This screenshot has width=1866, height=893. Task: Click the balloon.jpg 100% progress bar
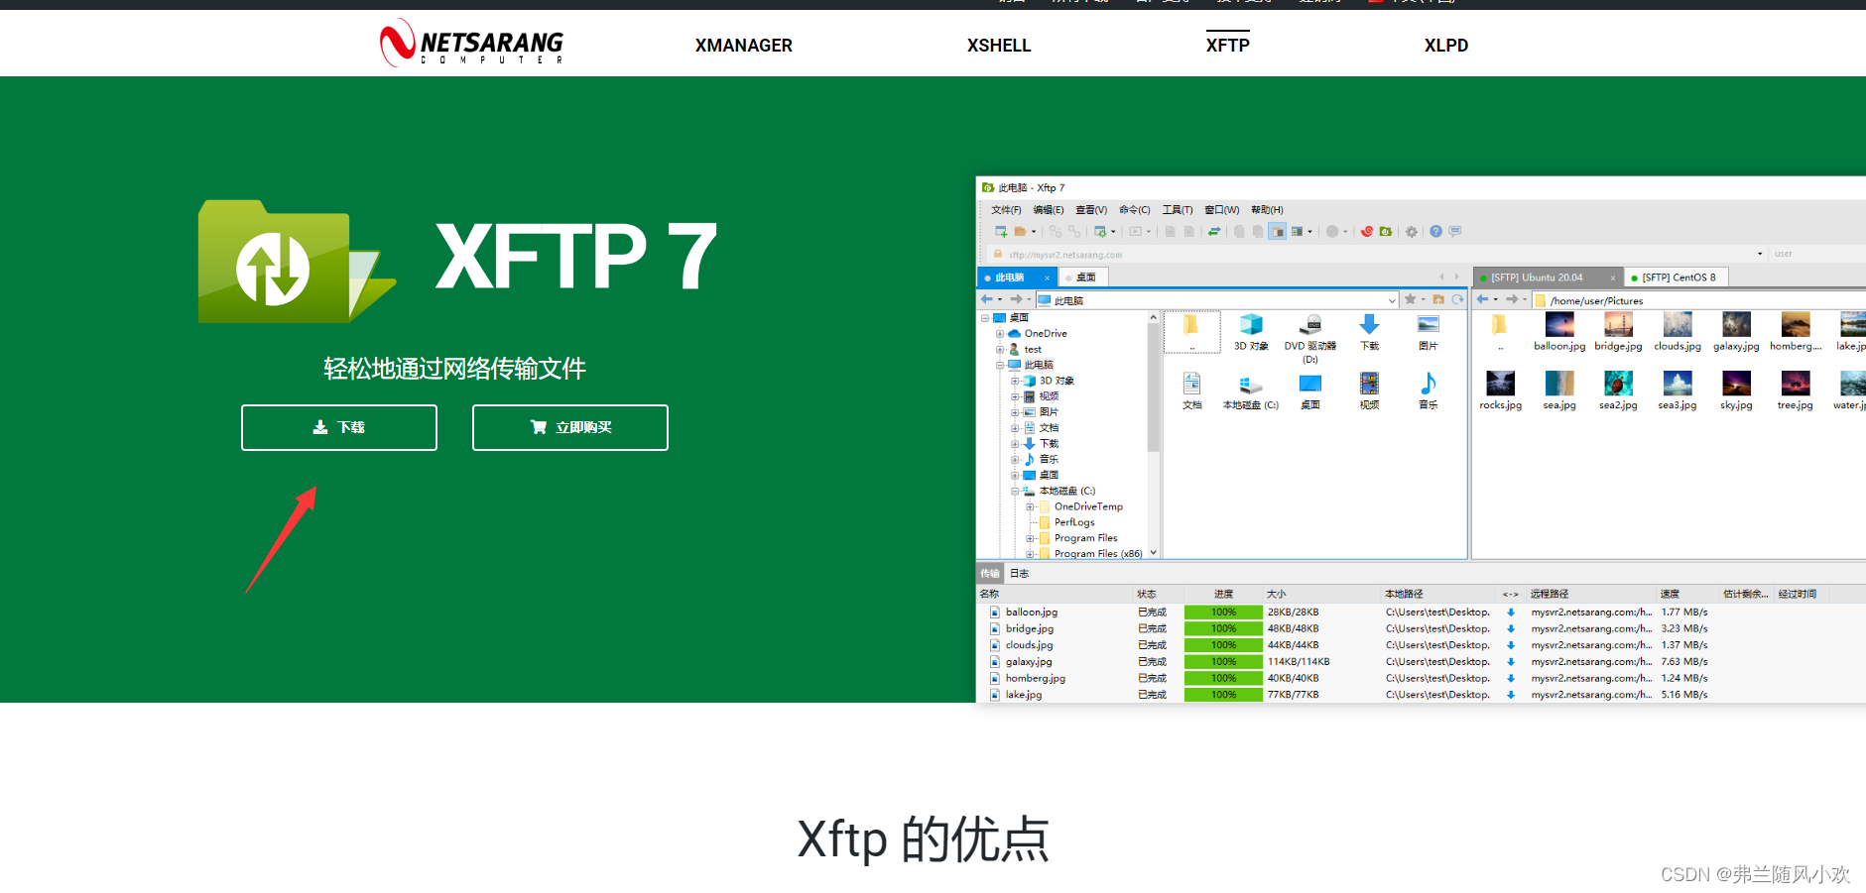1223,613
